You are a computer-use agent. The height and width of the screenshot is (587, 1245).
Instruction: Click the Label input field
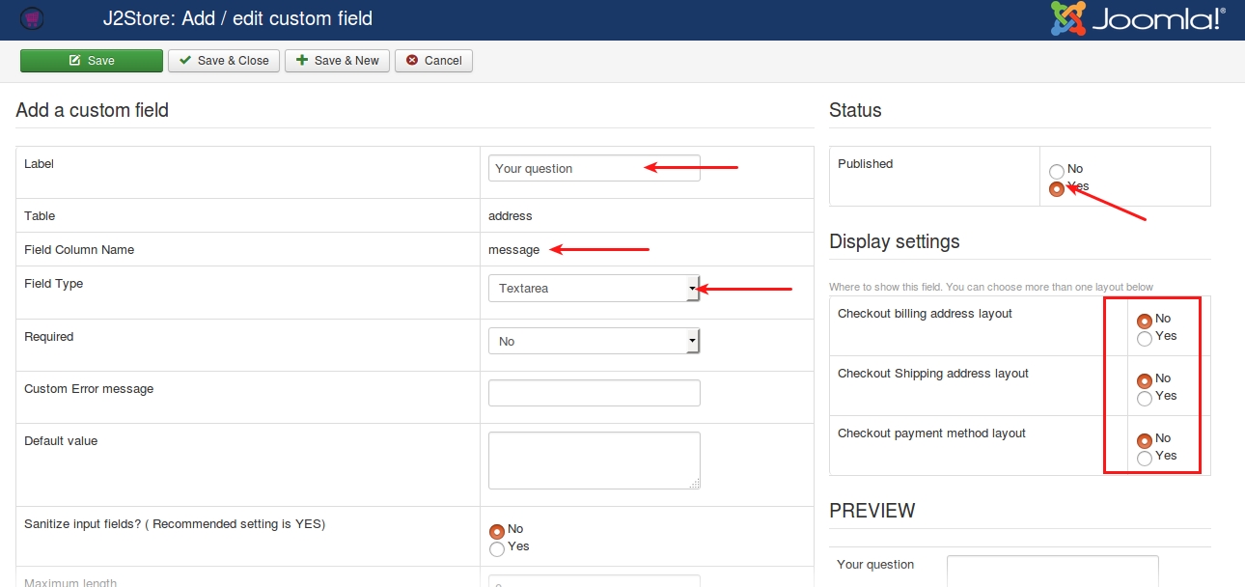pos(595,168)
